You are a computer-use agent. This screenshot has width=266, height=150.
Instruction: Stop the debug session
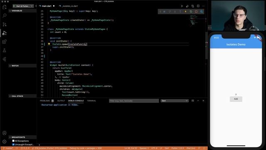[x=196, y=12]
